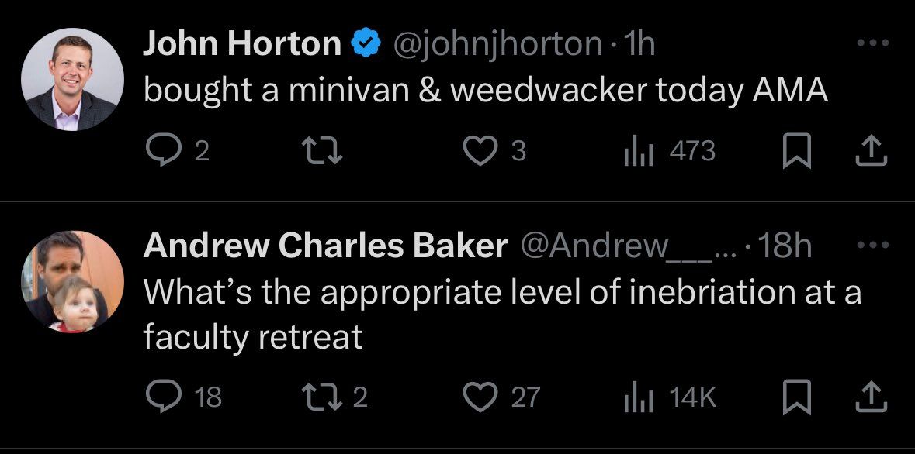This screenshot has height=454, width=915.
Task: Like John Horton's minivan tweet
Action: point(481,150)
